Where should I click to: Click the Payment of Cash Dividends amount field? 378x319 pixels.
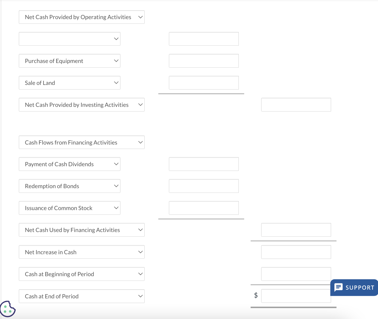(204, 164)
